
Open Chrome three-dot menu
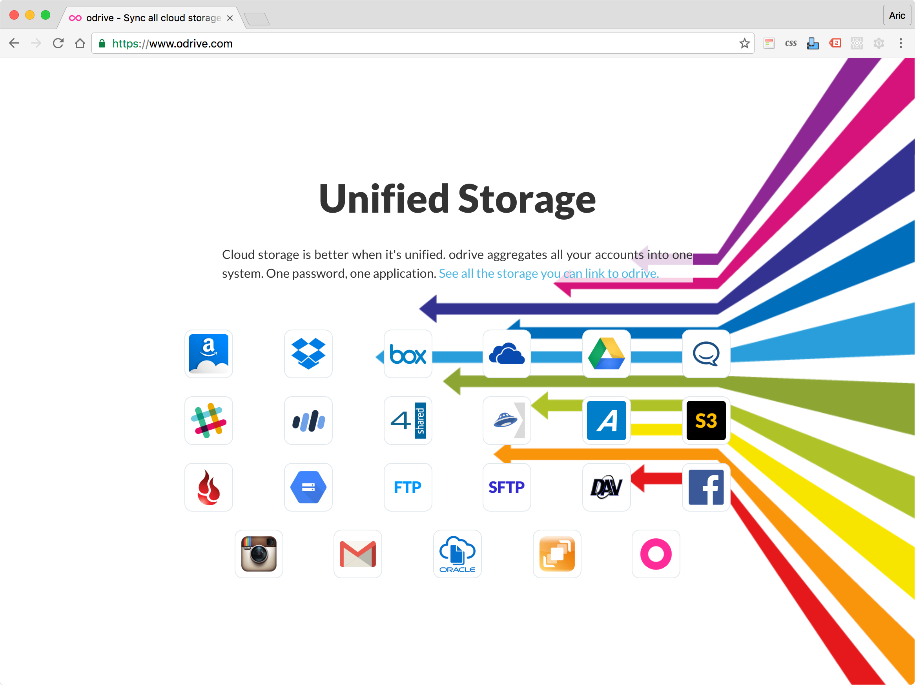pos(900,44)
